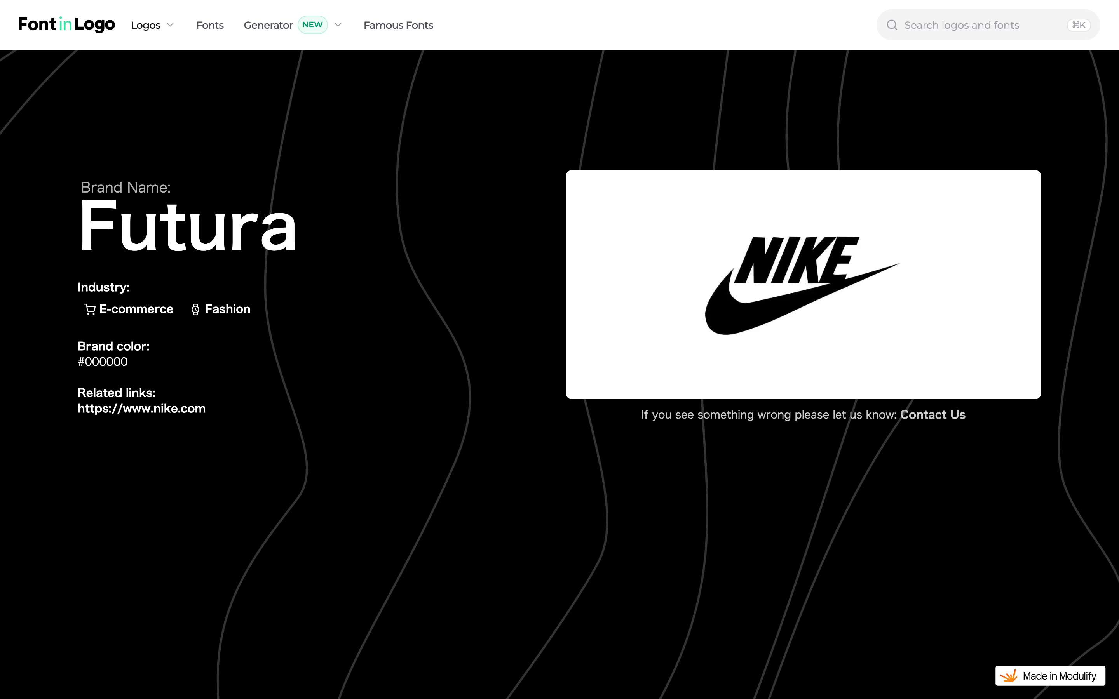Click the NEW badge beside Generator
This screenshot has height=699, width=1119.
(312, 24)
